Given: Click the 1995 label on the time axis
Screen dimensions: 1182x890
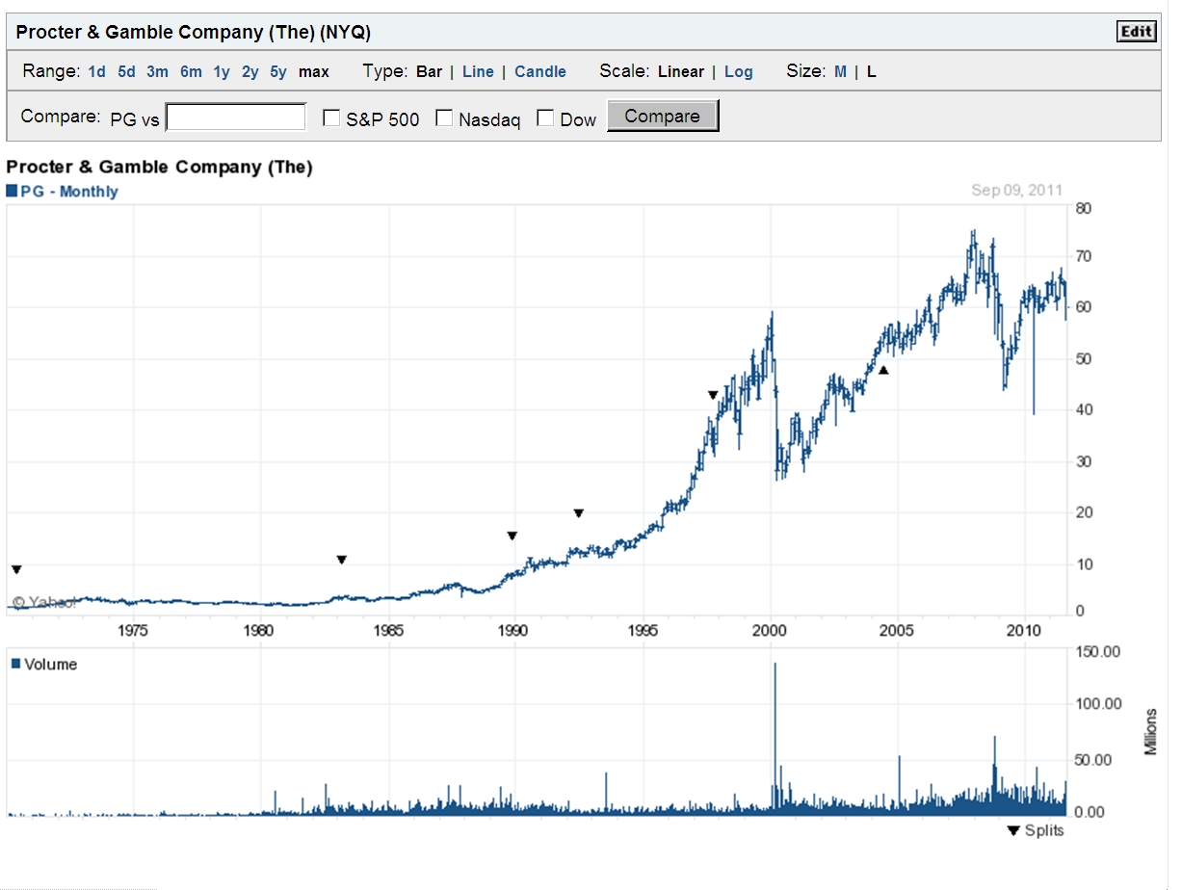Looking at the screenshot, I should 643,631.
